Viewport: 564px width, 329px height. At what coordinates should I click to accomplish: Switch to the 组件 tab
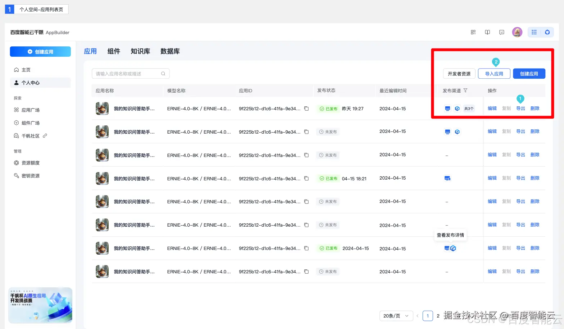point(114,51)
